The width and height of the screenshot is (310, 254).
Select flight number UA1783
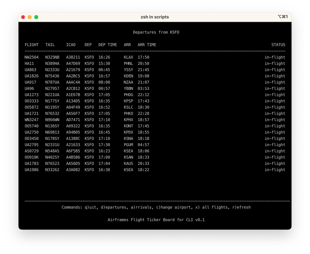(32, 163)
